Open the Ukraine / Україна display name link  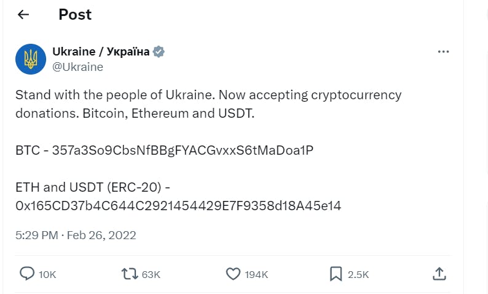(x=100, y=52)
